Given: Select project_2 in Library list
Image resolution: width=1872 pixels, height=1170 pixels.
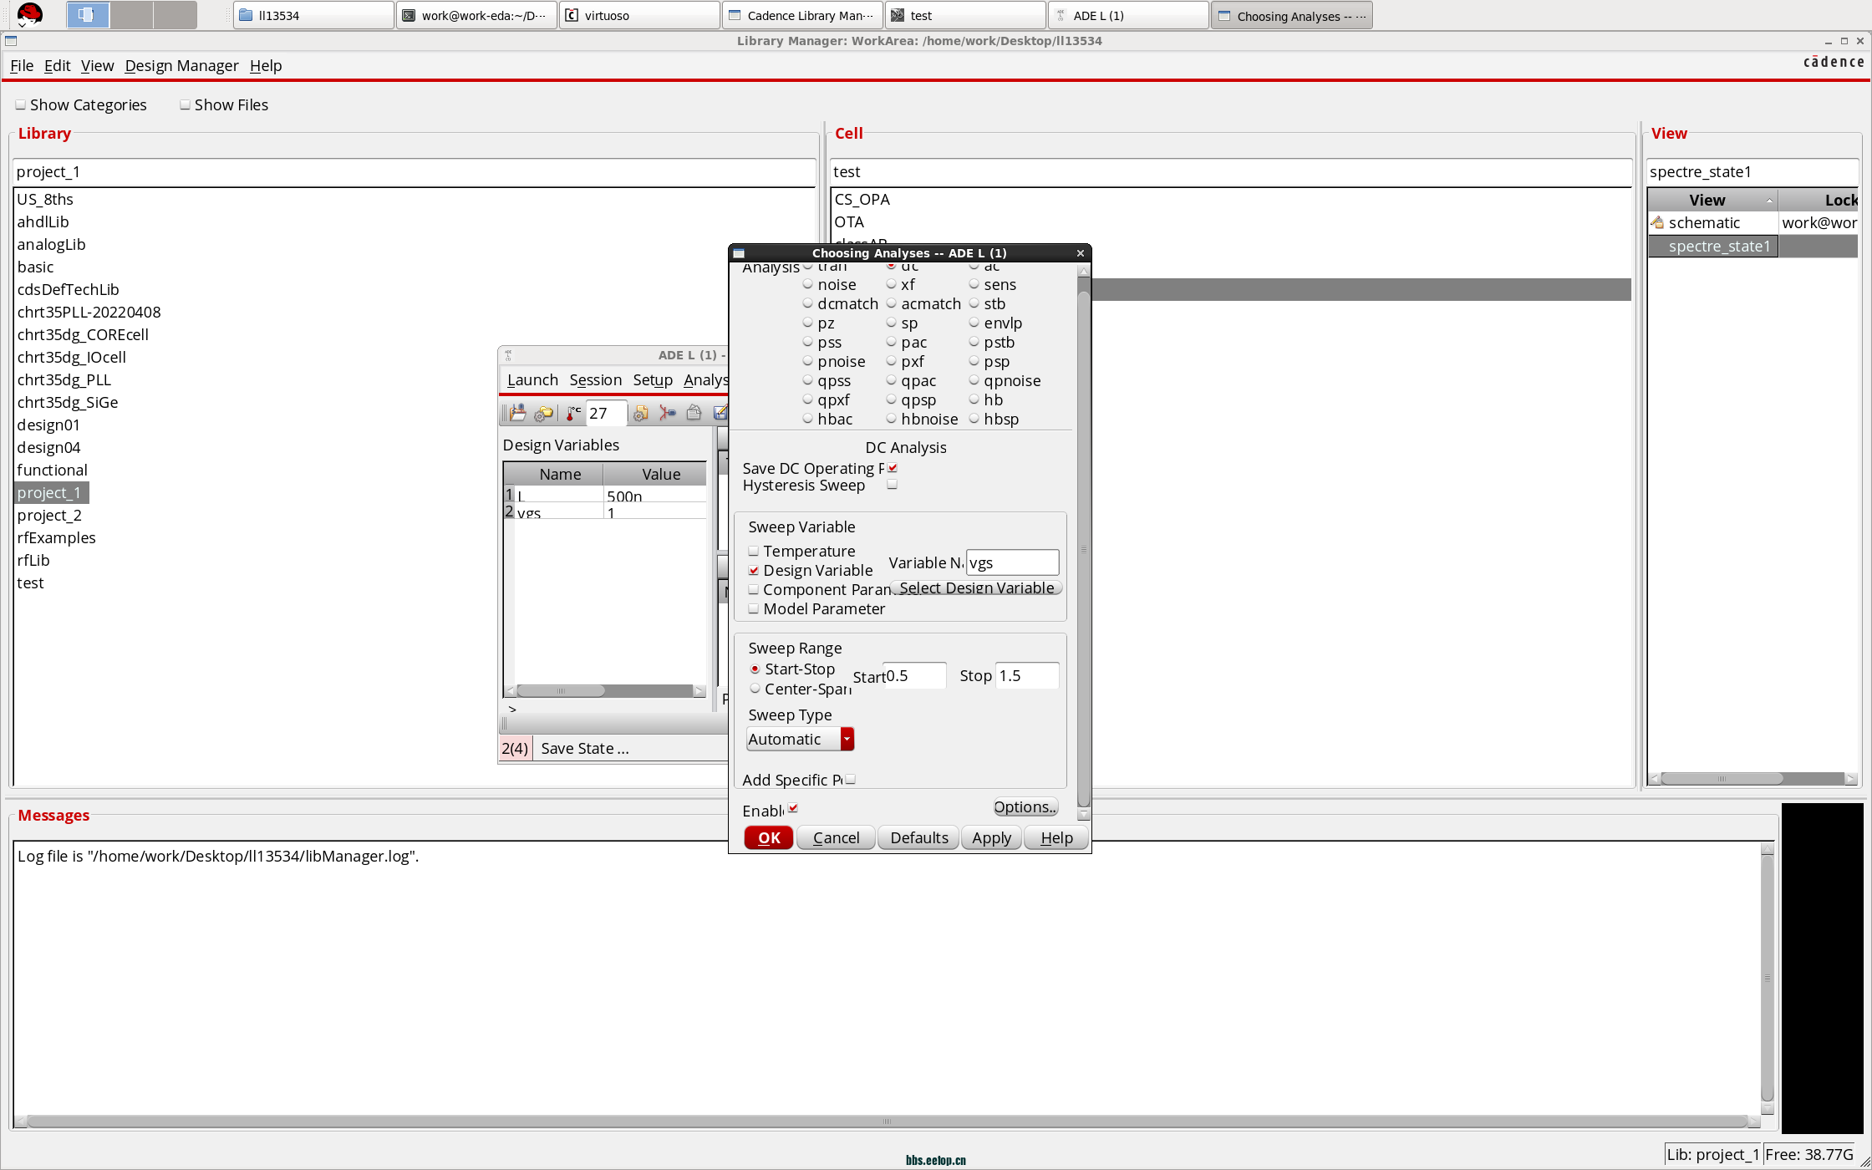Looking at the screenshot, I should (49, 515).
